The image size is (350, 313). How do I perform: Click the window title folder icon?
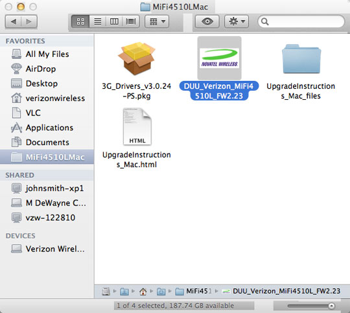coord(145,7)
